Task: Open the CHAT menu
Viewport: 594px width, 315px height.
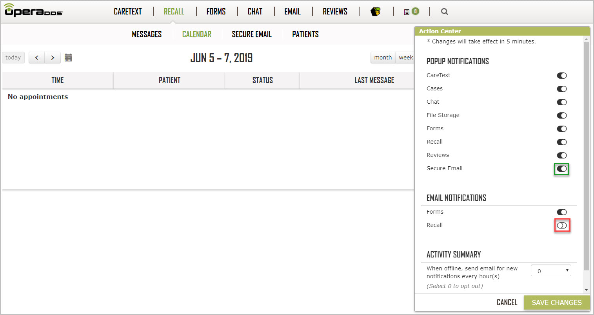Action: [x=255, y=12]
